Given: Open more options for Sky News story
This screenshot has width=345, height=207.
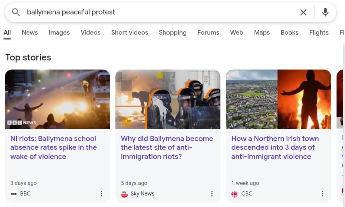Looking at the screenshot, I should click(x=212, y=194).
